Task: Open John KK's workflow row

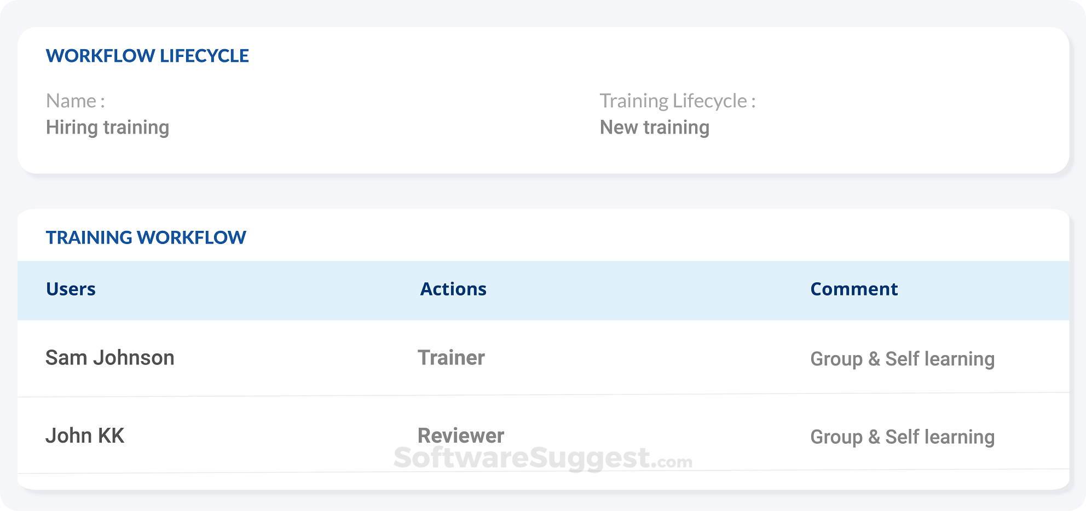Action: (x=543, y=435)
